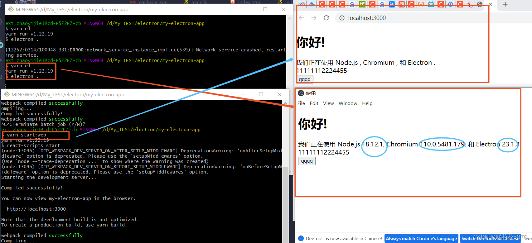The width and height of the screenshot is (532, 243).
Task: Click lower terminal scrollbar up arrow
Action: point(285,103)
